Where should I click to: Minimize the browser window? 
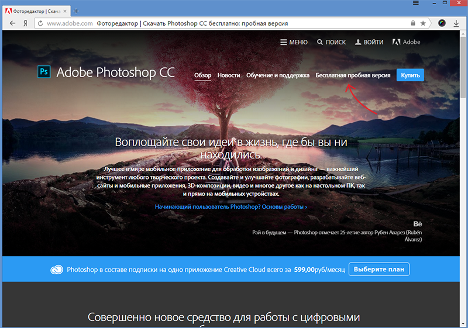coord(434,4)
